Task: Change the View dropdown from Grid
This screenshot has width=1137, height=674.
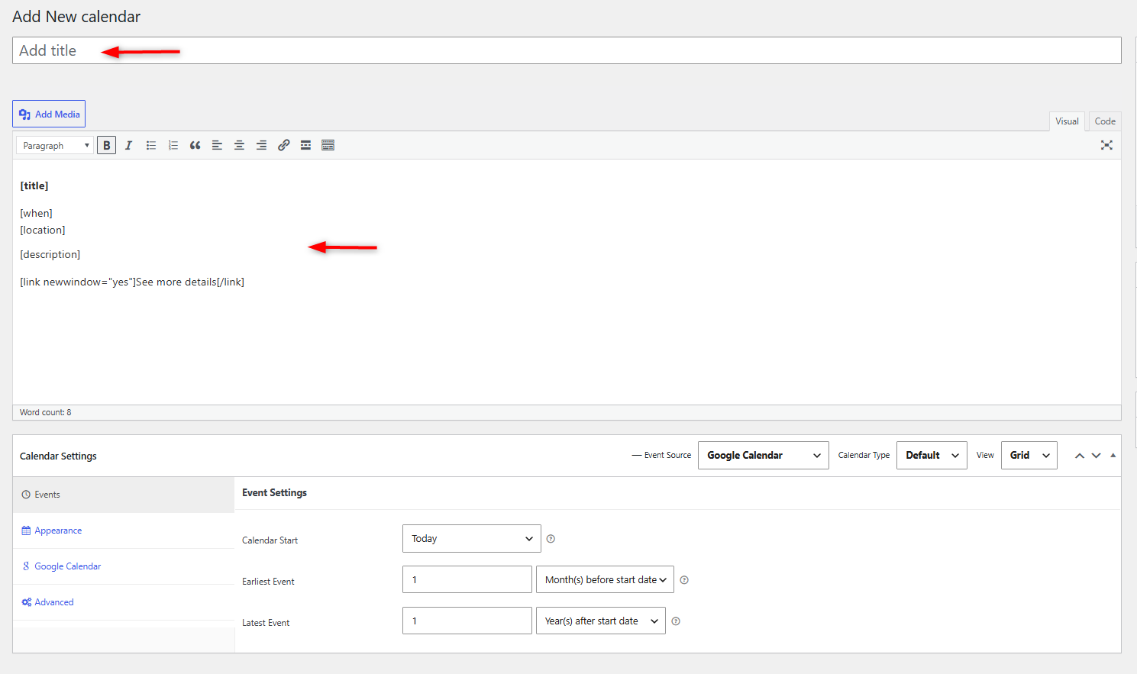Action: pyautogui.click(x=1029, y=455)
